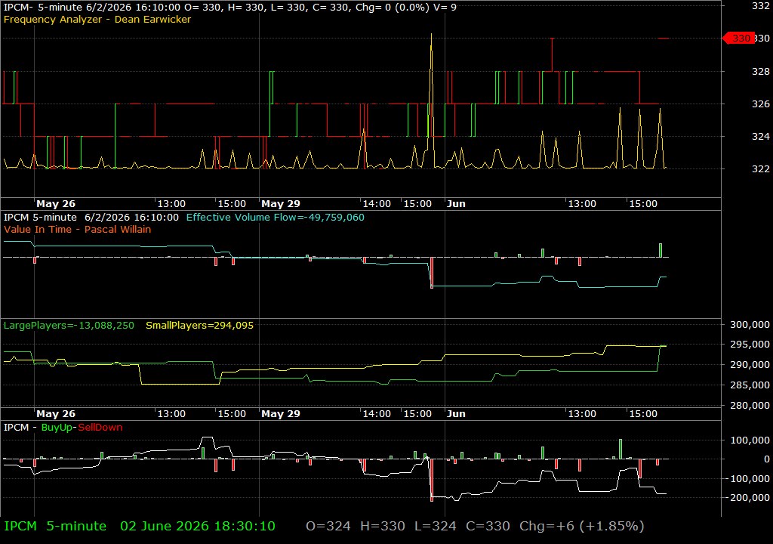Click the 14:00 mark on top time axis
Viewport: 773px width, 544px height.
pyautogui.click(x=377, y=203)
